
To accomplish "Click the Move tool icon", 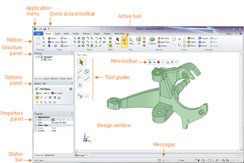I will tap(132, 40).
